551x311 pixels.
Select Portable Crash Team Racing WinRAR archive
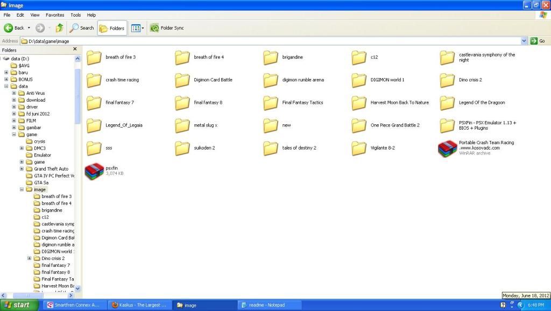[477, 148]
